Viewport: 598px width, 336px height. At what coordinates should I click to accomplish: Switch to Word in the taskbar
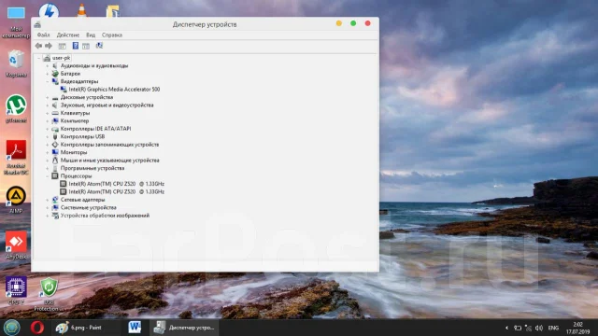coord(135,328)
